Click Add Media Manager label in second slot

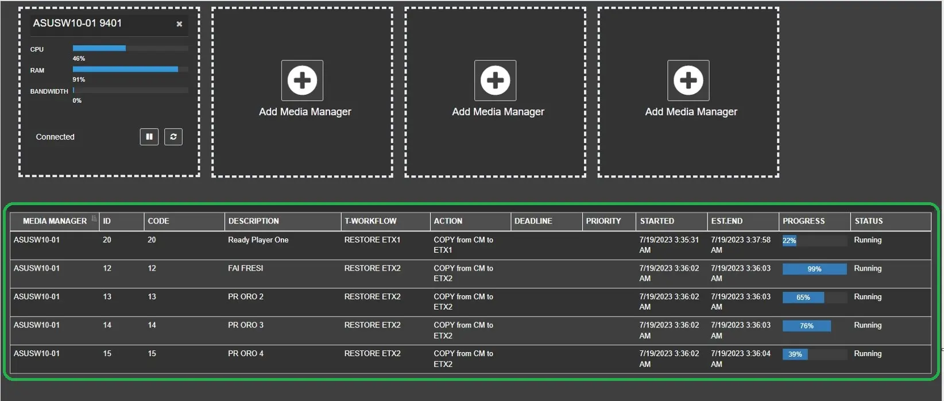[x=305, y=112]
